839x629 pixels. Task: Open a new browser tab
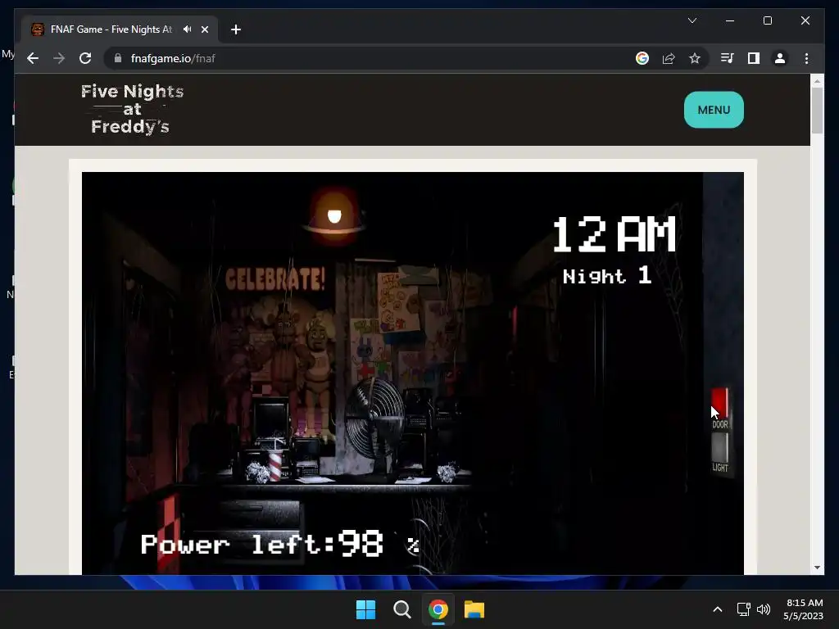pyautogui.click(x=235, y=29)
